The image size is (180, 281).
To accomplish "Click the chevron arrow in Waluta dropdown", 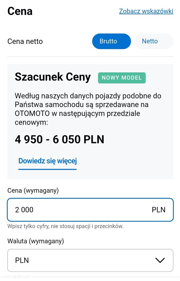I will 160,260.
